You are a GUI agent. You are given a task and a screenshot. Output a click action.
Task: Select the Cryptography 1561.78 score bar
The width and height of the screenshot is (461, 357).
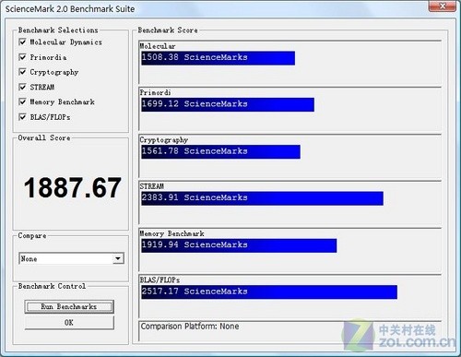[x=220, y=152]
